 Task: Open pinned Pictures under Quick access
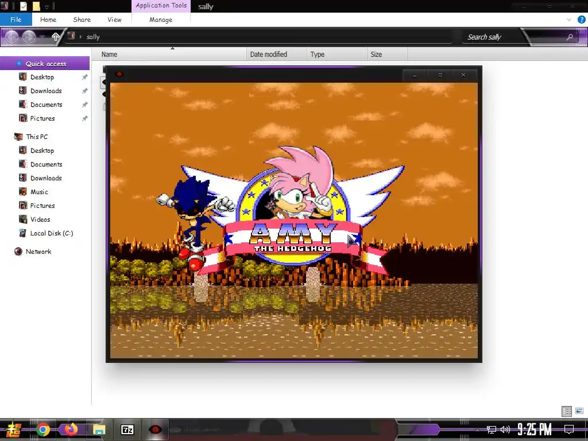(x=42, y=118)
